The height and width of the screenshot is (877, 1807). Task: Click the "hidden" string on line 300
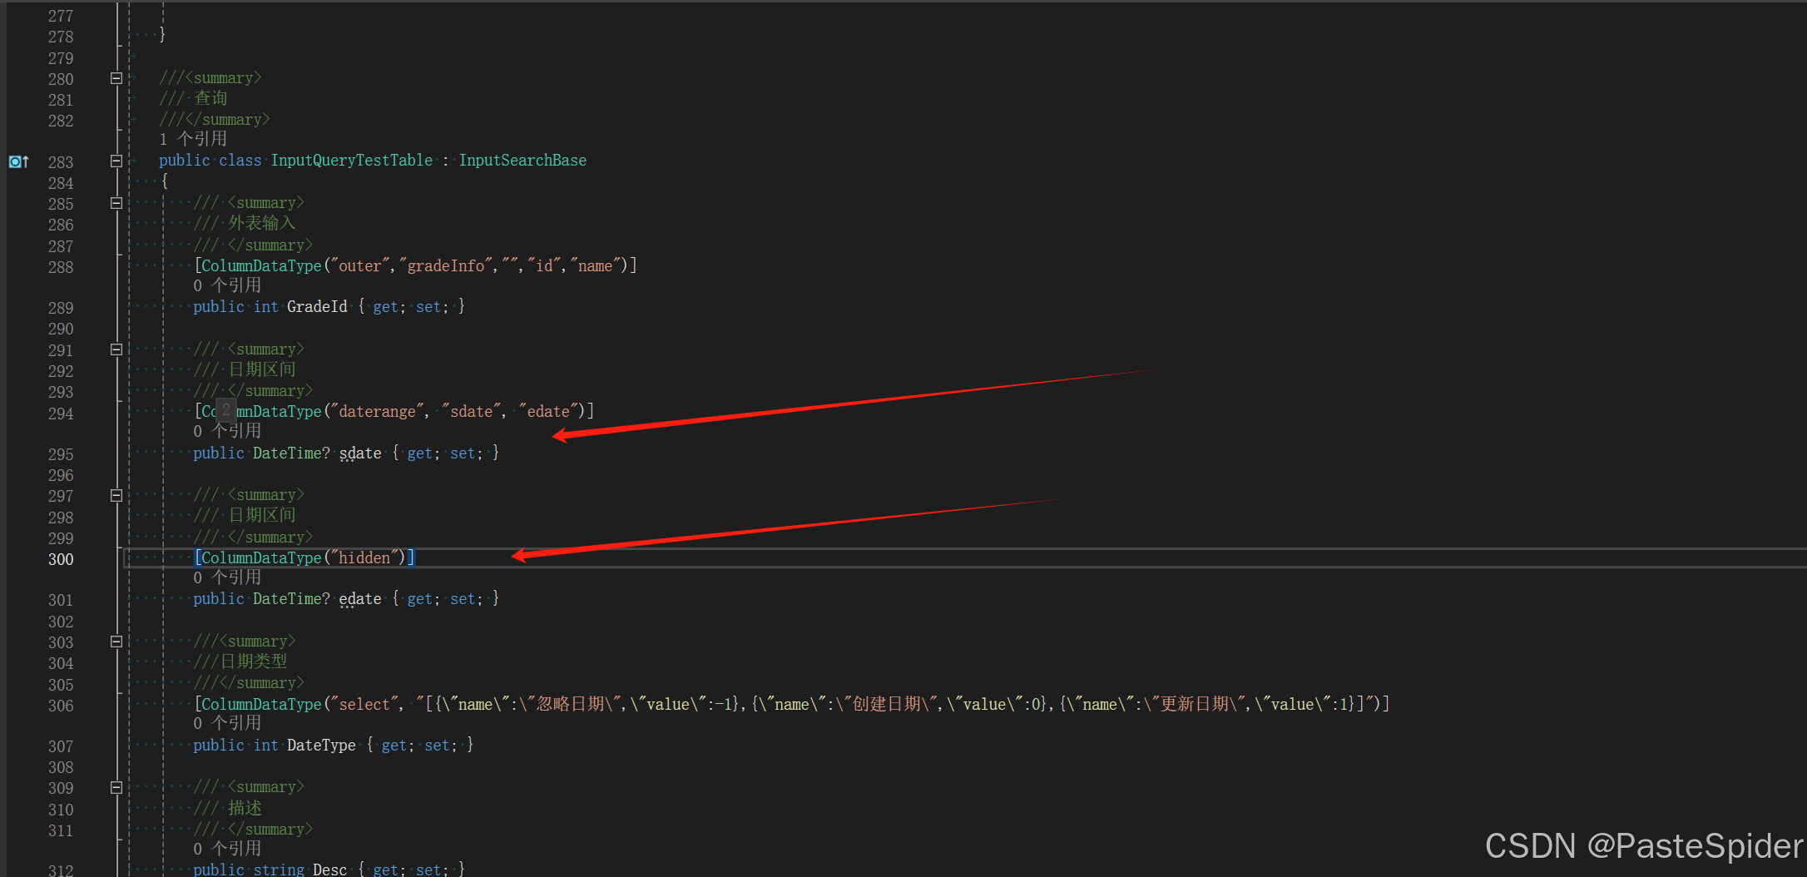(x=364, y=557)
